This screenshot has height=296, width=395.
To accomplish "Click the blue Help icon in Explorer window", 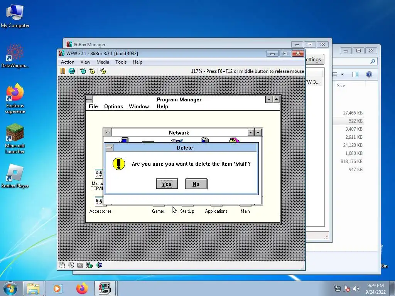I will tap(369, 74).
